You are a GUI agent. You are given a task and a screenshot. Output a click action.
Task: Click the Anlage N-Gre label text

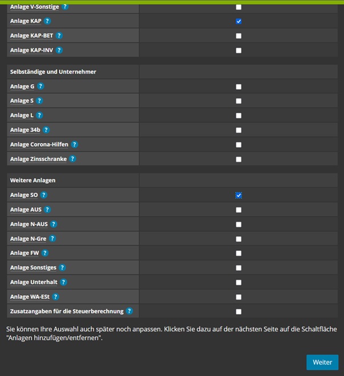pyautogui.click(x=28, y=239)
